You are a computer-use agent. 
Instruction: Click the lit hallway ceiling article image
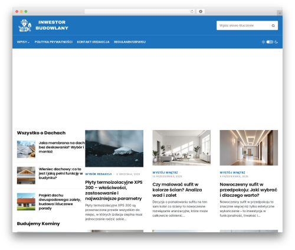[249, 148]
